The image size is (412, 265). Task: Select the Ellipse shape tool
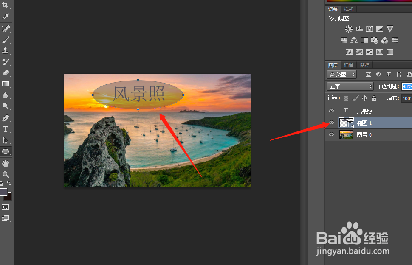click(x=6, y=151)
